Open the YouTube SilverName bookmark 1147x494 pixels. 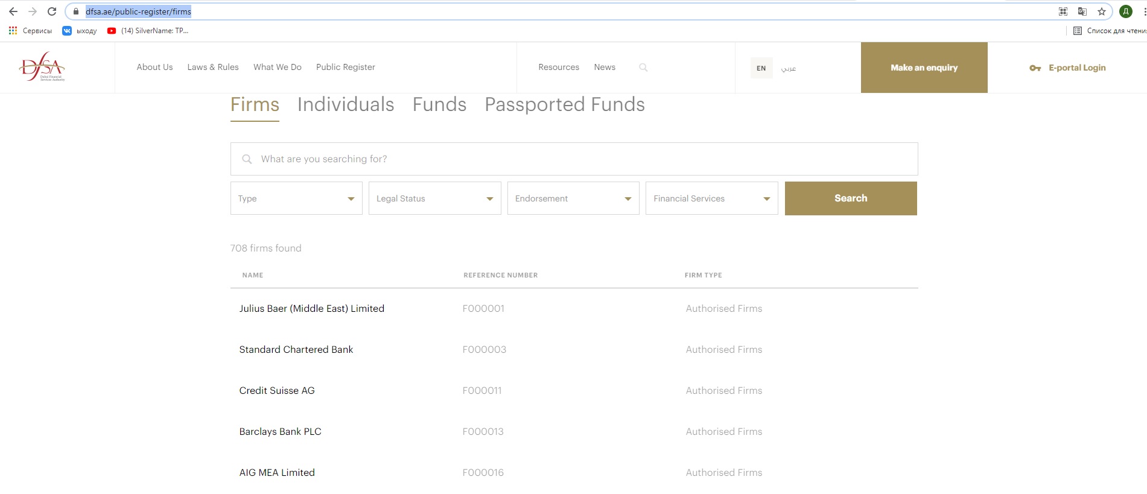(148, 31)
